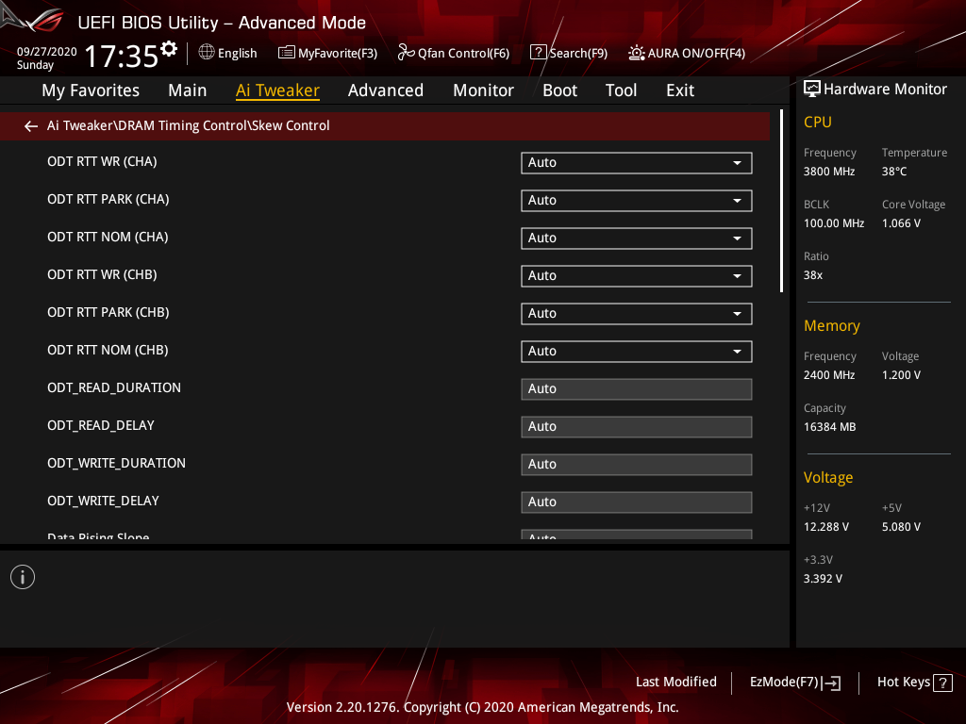Screen dimensions: 966x724
Task: Click the 17:35 clock display
Action: 122,56
